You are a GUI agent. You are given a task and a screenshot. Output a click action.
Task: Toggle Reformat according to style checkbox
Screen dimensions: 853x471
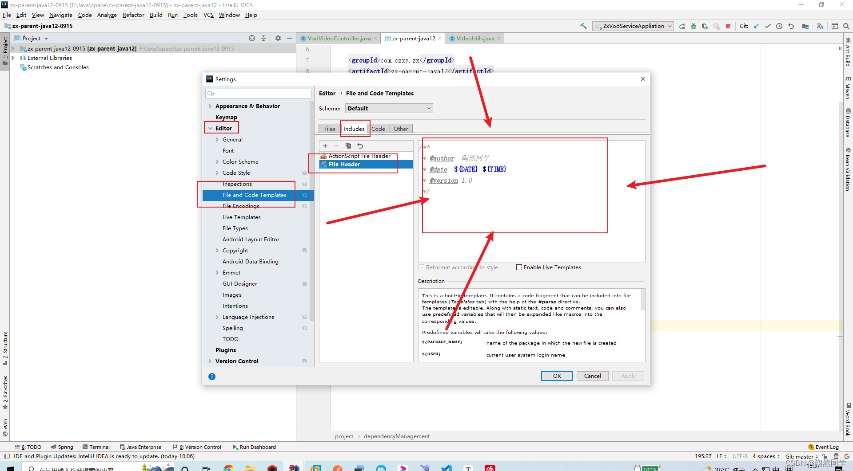click(421, 267)
